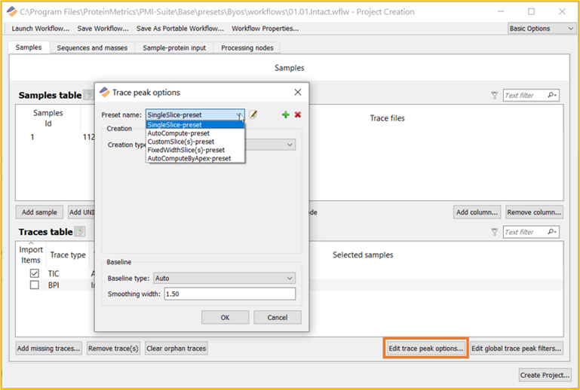Screen dimensions: 580x390
Task: Open Workflow Properties
Action: [x=265, y=29]
